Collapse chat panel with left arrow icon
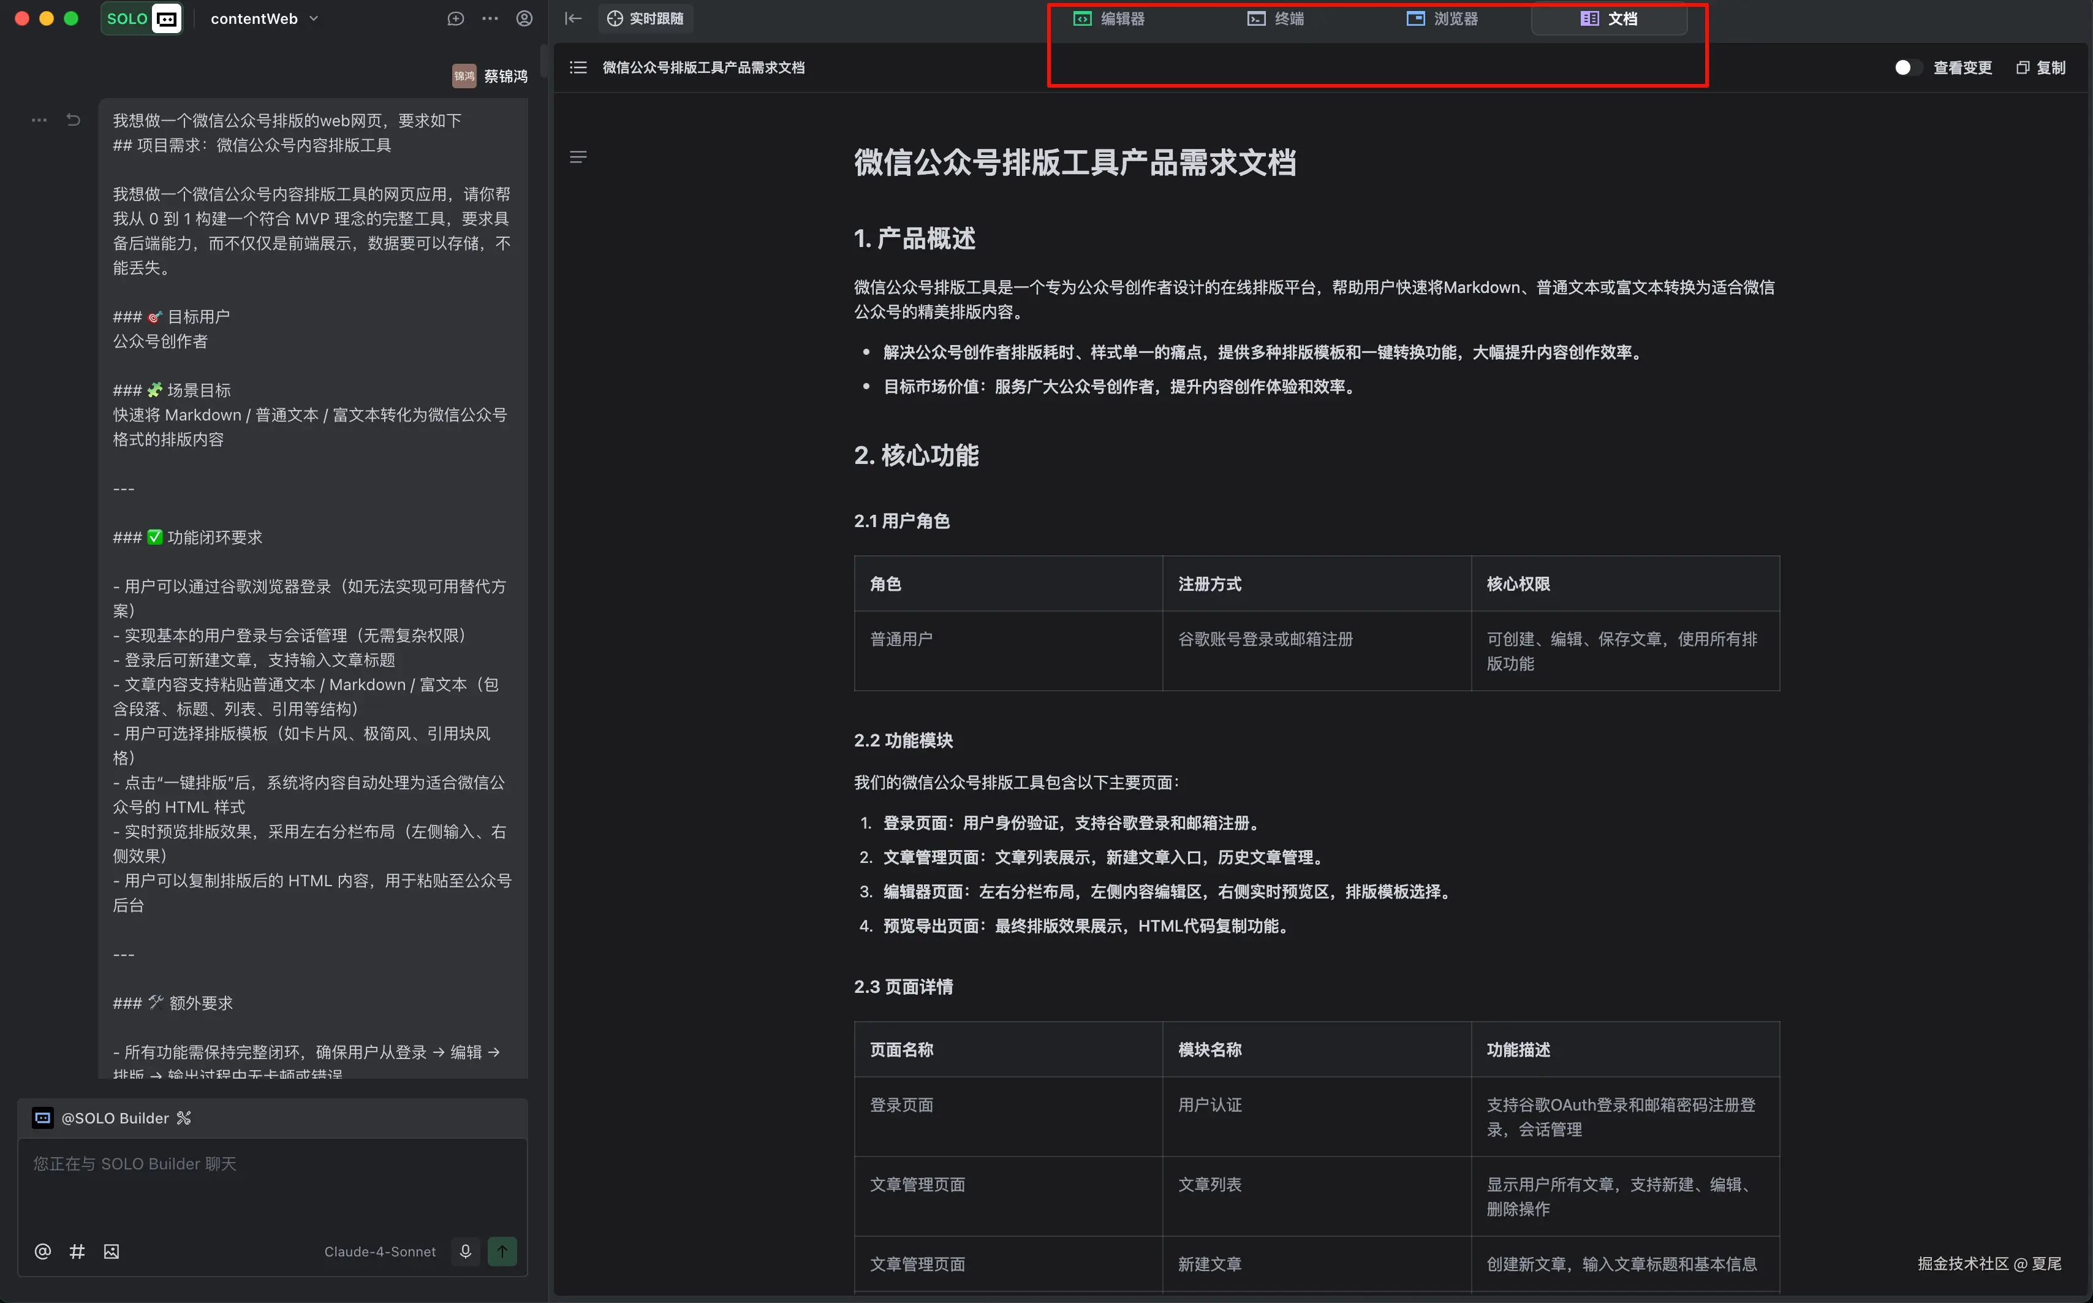This screenshot has height=1303, width=2093. tap(573, 19)
